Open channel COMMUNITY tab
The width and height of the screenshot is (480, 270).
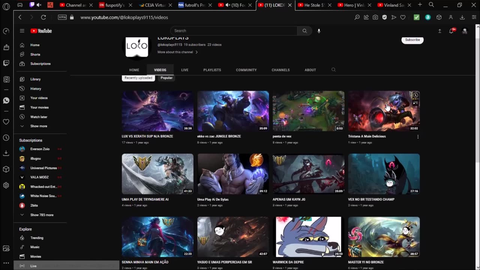pyautogui.click(x=246, y=70)
